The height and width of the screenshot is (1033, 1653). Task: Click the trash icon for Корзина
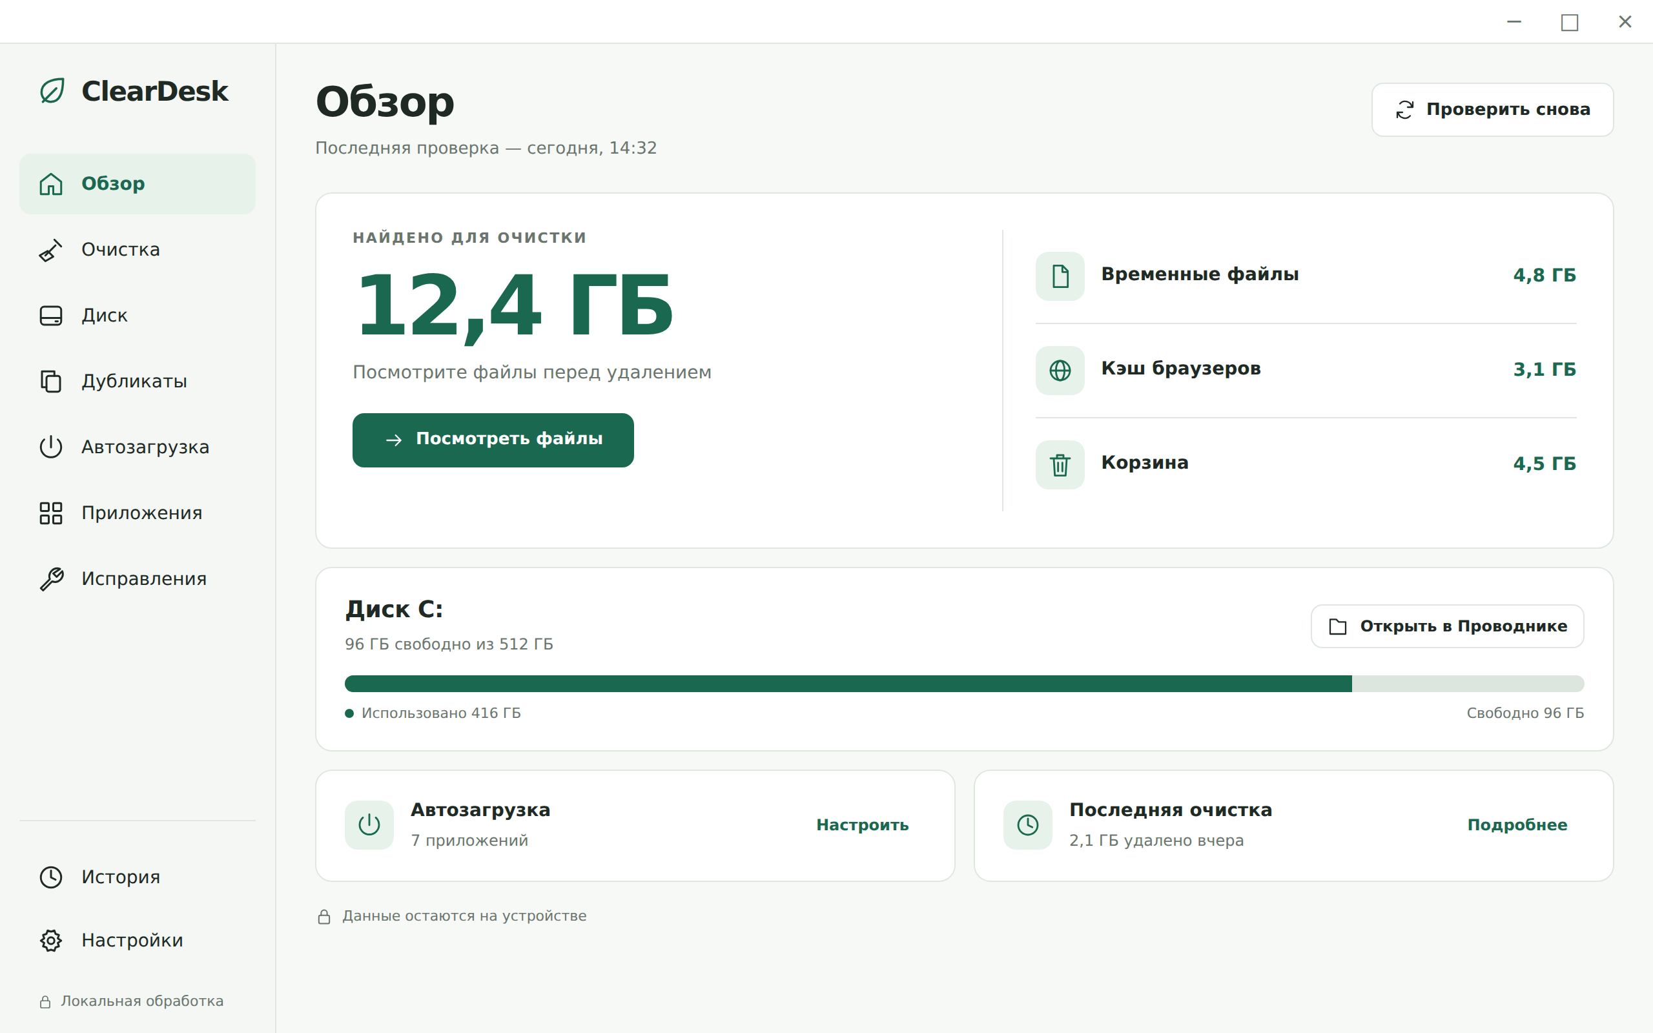pos(1060,465)
